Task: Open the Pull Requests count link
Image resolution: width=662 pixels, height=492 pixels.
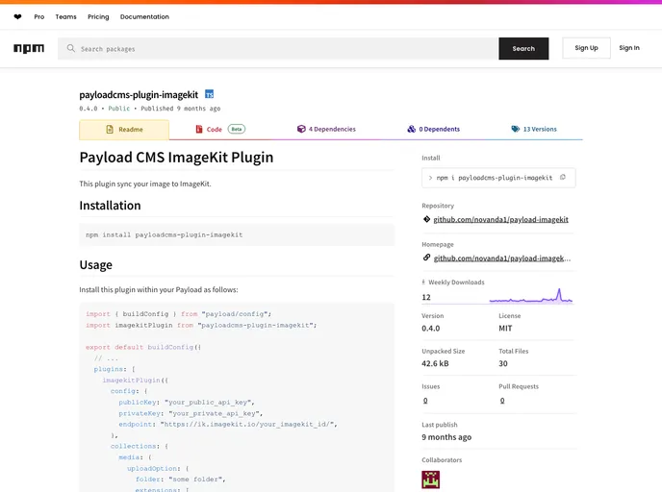Action: click(502, 400)
